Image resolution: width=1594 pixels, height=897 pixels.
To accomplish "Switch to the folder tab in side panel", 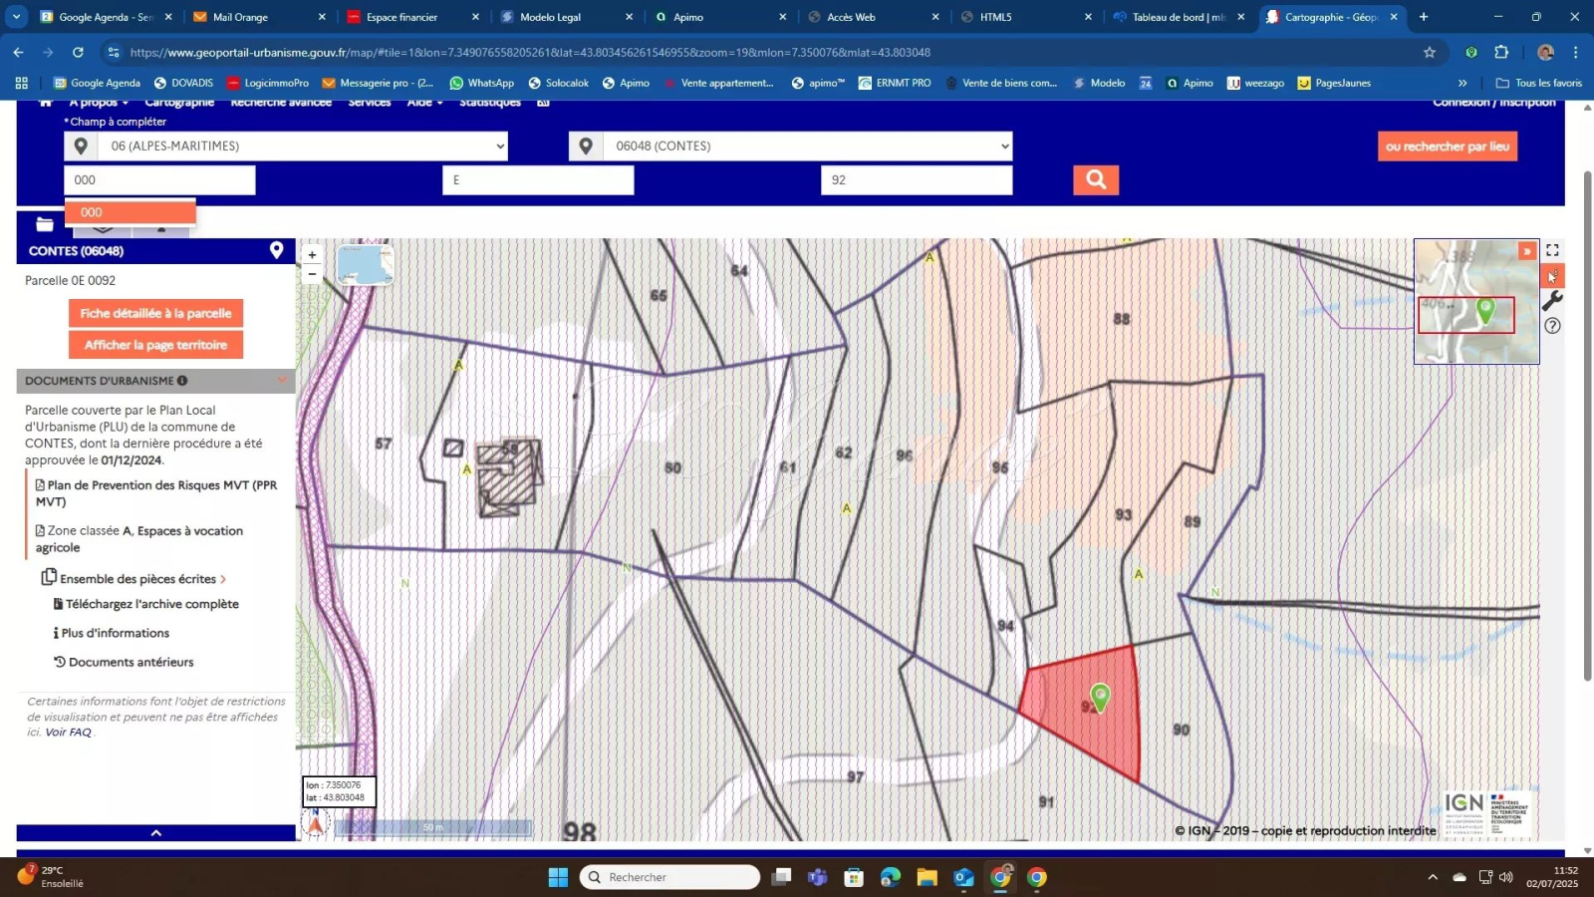I will click(45, 225).
